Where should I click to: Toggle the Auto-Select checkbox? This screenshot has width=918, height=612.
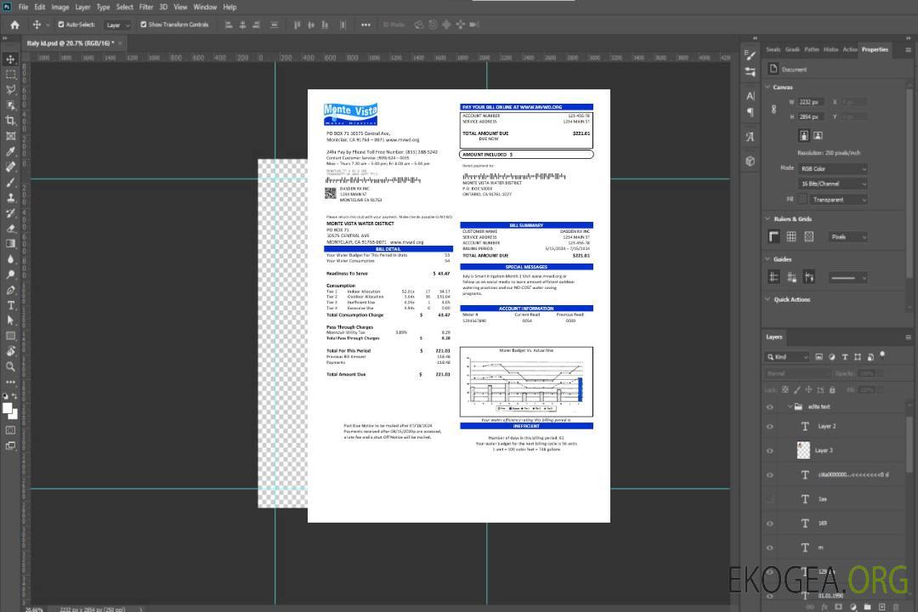pyautogui.click(x=61, y=25)
